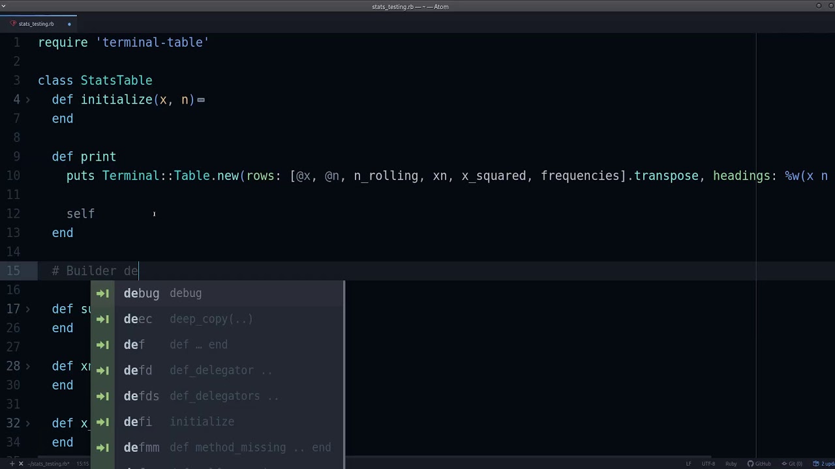Viewport: 835px width, 469px height.
Task: Click line number 1 in the gutter
Action: [x=16, y=42]
